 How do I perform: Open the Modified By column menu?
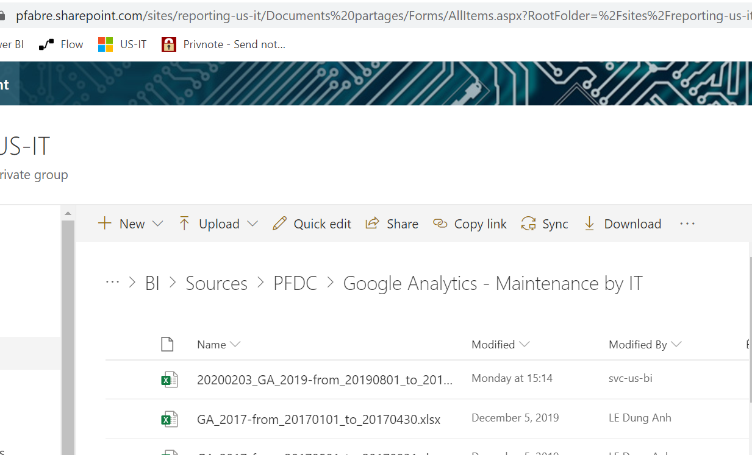[x=645, y=344]
